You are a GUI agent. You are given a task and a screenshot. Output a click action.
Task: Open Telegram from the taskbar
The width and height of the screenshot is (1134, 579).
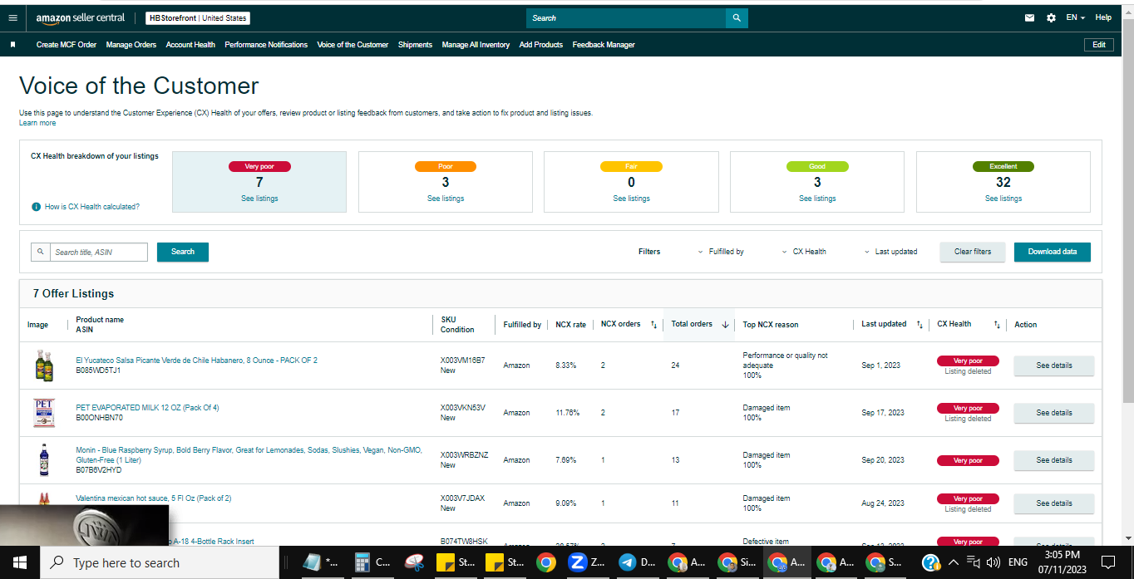[636, 562]
